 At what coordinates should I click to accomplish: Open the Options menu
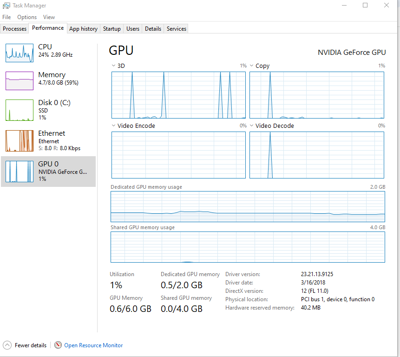pos(27,17)
